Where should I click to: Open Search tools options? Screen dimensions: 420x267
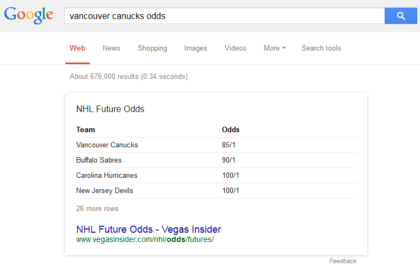321,48
